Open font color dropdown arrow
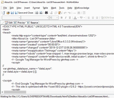The height and width of the screenshot is (98, 114). (78, 18)
